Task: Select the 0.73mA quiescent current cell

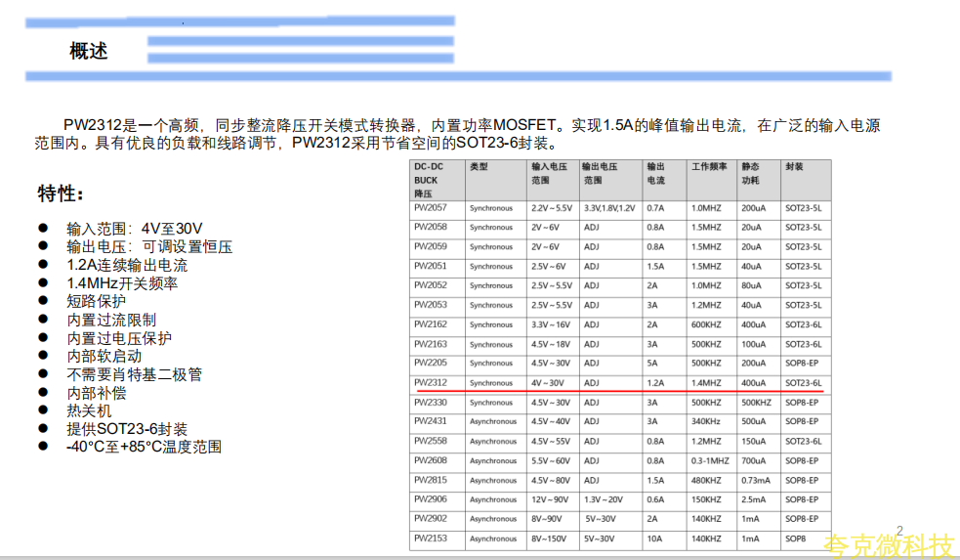Action: pos(755,480)
